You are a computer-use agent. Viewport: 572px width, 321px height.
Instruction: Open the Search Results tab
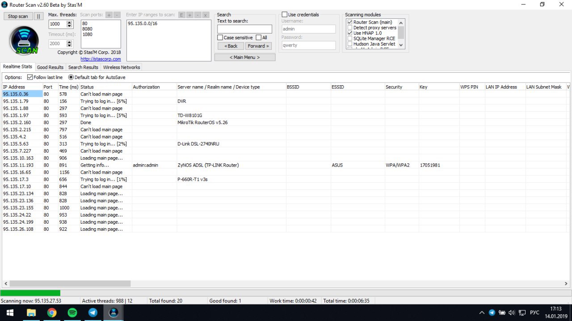click(83, 67)
